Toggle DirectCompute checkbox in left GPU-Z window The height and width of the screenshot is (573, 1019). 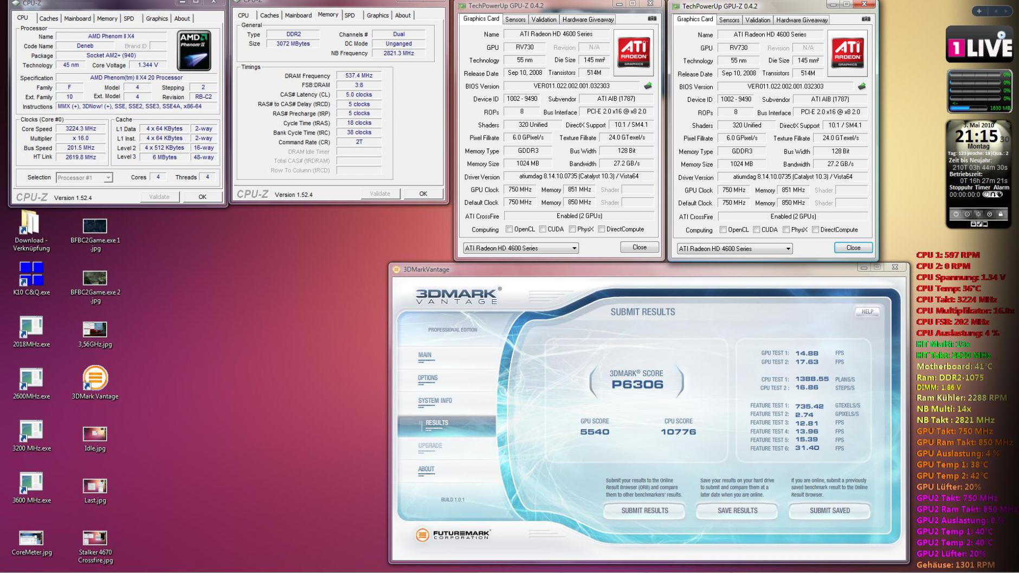(x=602, y=229)
